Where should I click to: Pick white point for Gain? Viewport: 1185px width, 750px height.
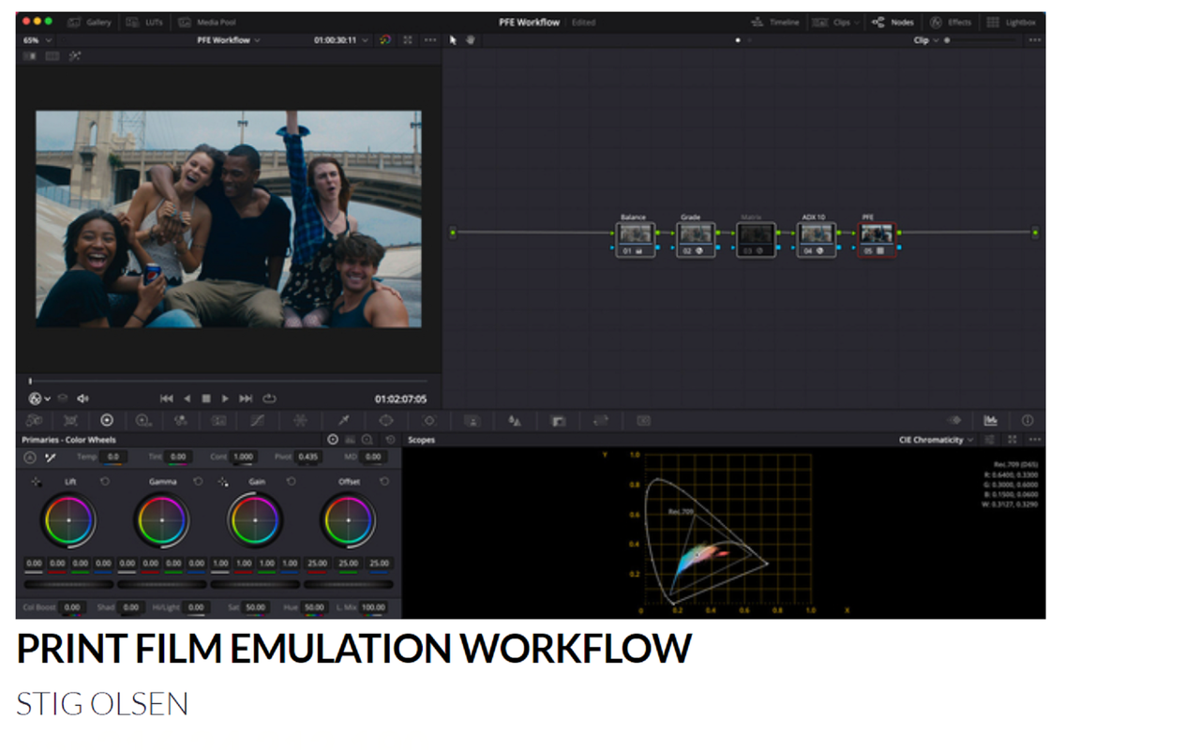[223, 482]
